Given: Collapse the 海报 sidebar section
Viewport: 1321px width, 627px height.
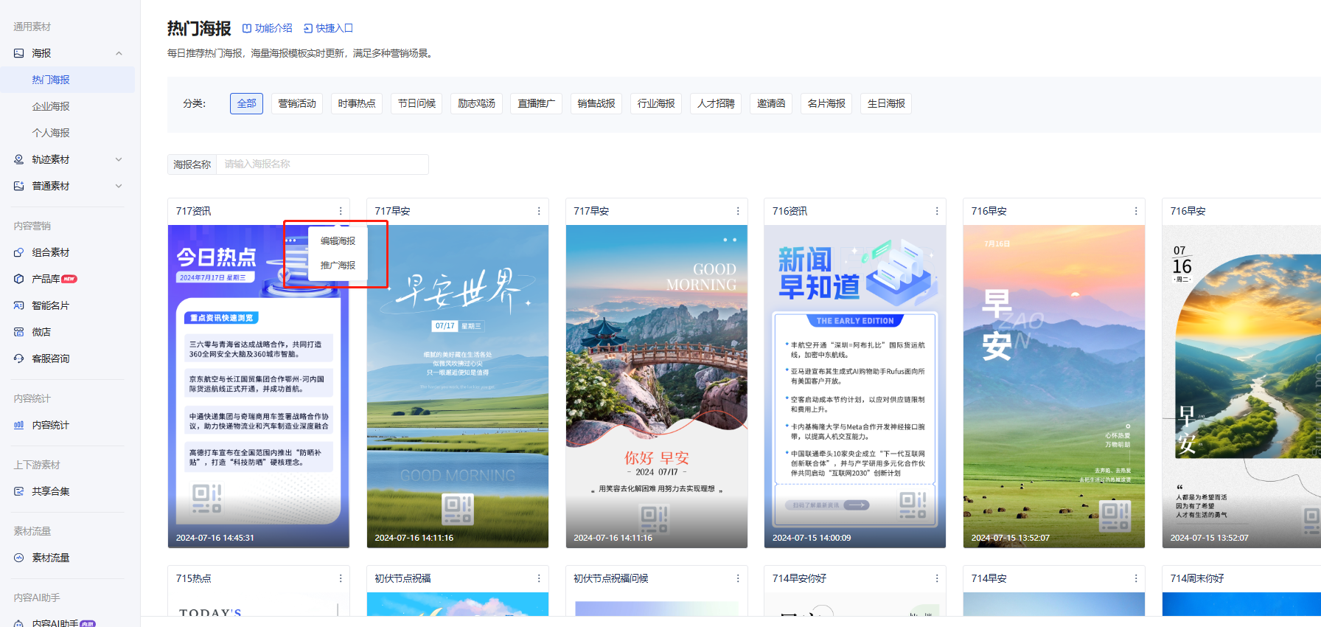Looking at the screenshot, I should tap(119, 53).
